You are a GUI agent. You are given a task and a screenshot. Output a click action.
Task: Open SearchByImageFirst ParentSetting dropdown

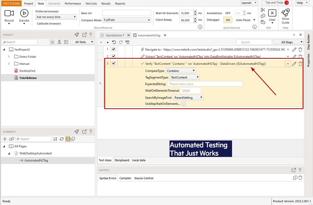tap(188, 97)
